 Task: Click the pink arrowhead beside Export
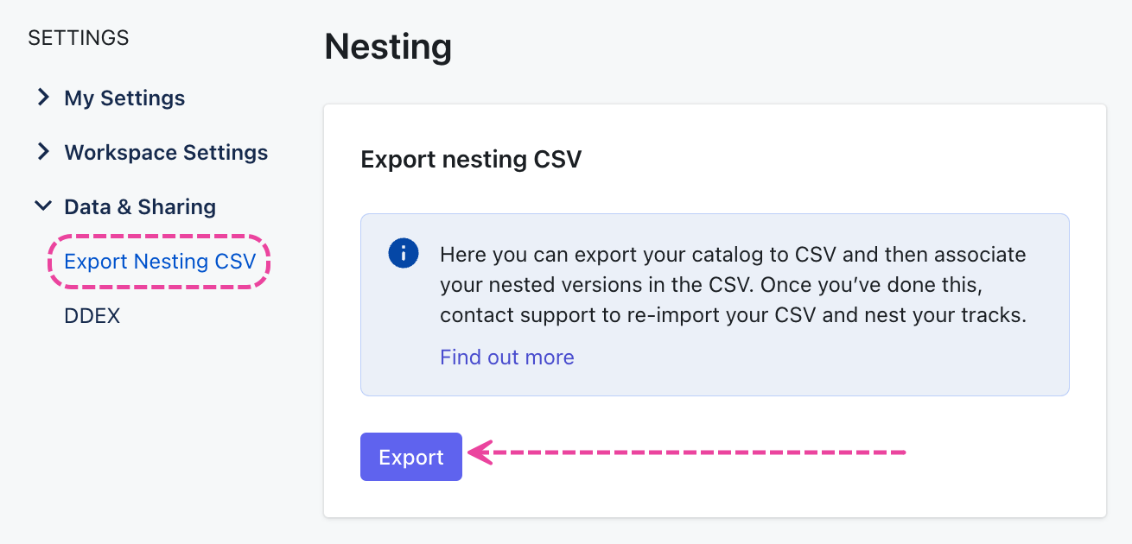pyautogui.click(x=478, y=452)
